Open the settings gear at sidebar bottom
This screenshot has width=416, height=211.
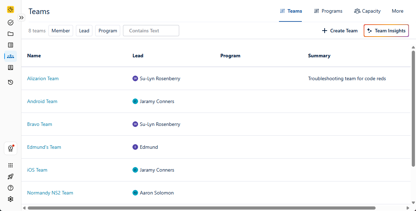coord(10,199)
